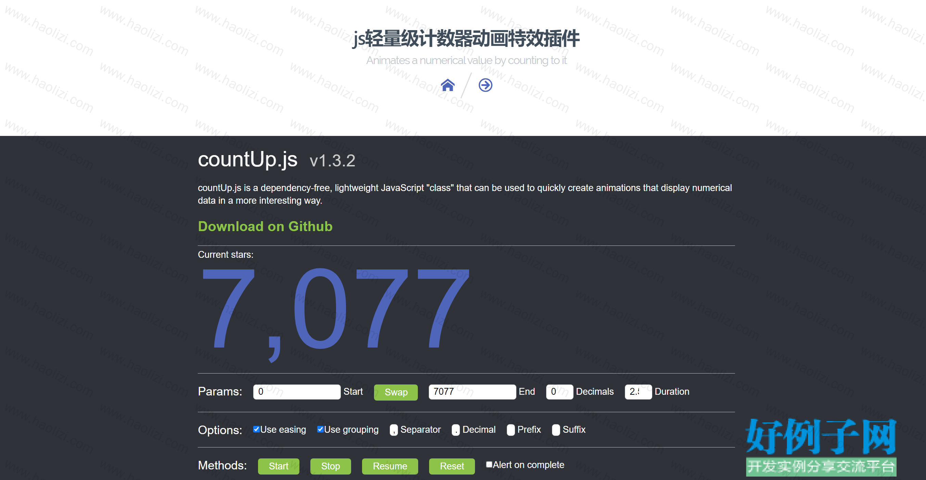Click the Current stars: label

[x=226, y=255]
